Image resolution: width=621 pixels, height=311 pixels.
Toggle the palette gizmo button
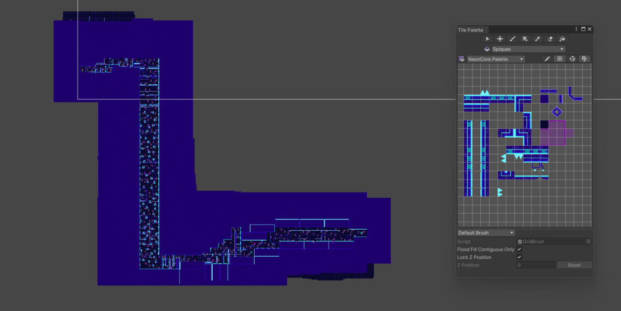pos(572,59)
